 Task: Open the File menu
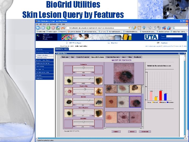(37, 24)
